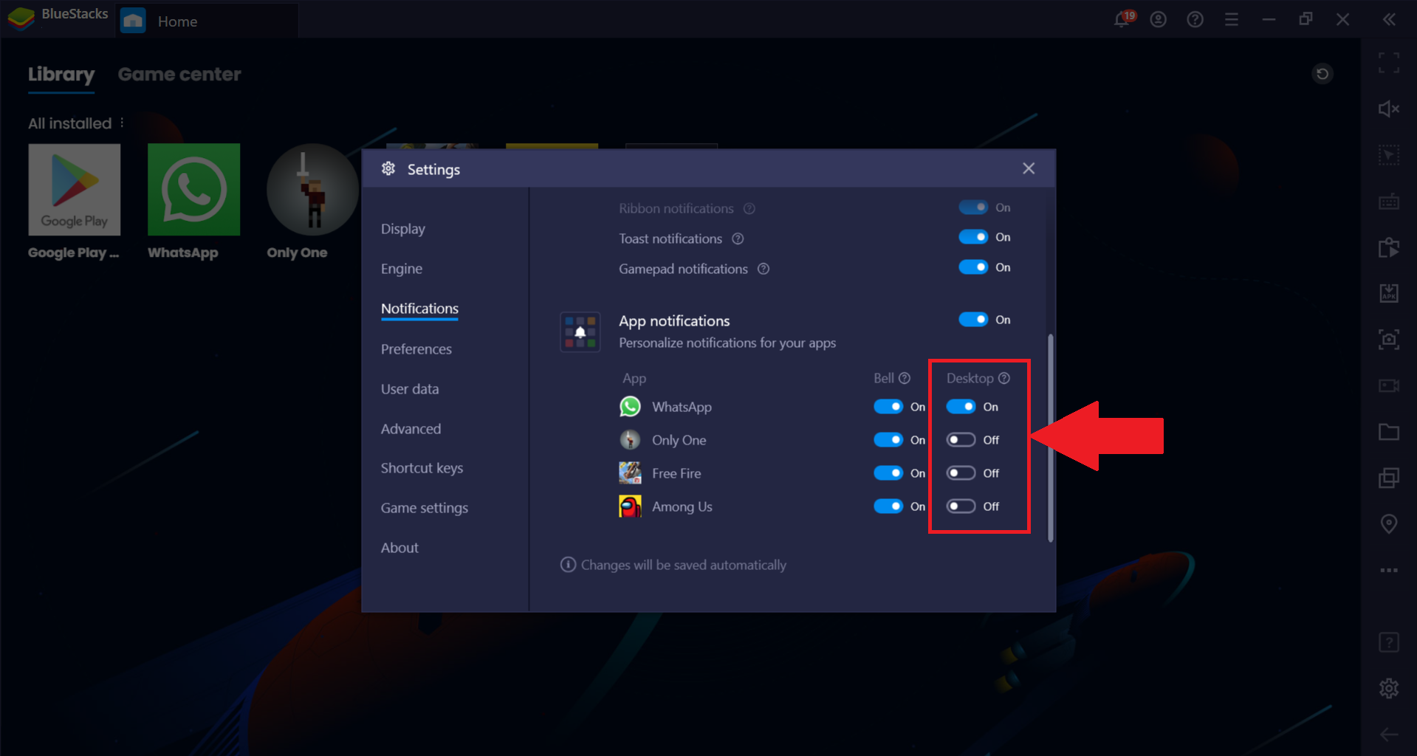
Task: Open multi-instance manager icon in sidebar
Action: pyautogui.click(x=1389, y=478)
